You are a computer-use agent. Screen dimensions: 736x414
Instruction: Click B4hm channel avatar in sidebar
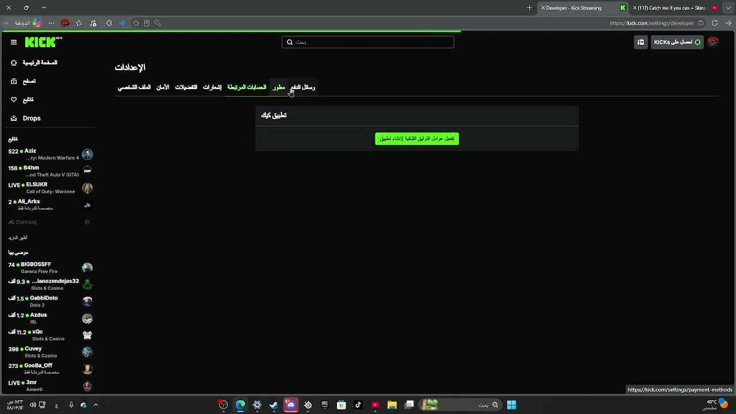[x=87, y=171]
